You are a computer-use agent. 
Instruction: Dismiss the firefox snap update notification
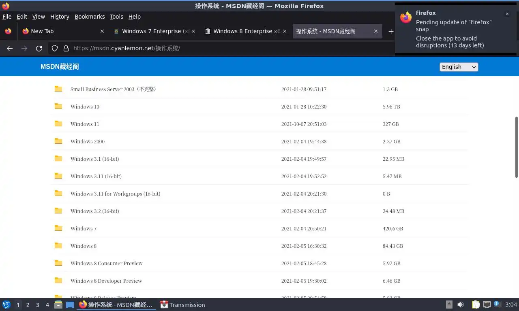click(507, 14)
